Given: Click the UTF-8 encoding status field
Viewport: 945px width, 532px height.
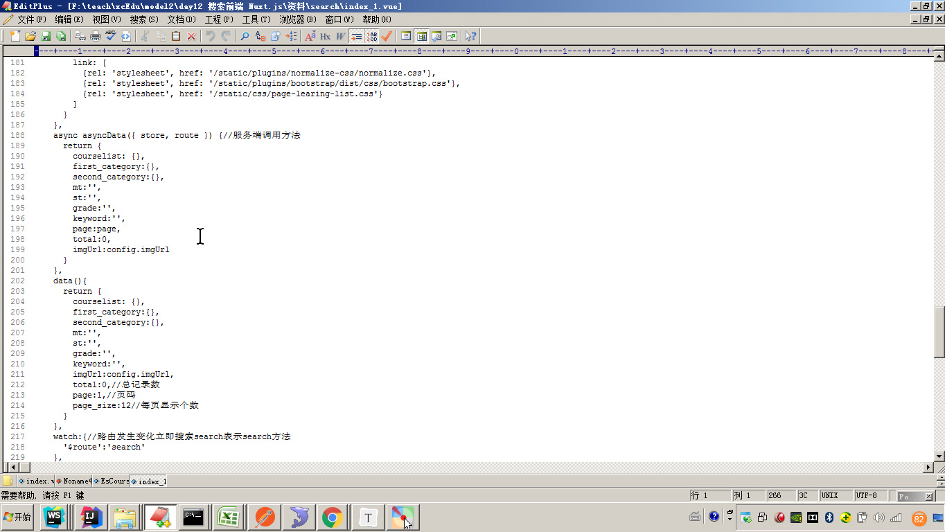Looking at the screenshot, I should coord(872,495).
